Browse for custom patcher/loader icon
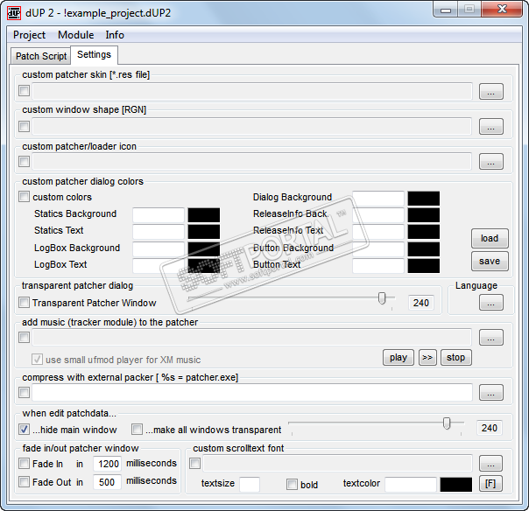The width and height of the screenshot is (529, 511). click(x=490, y=162)
